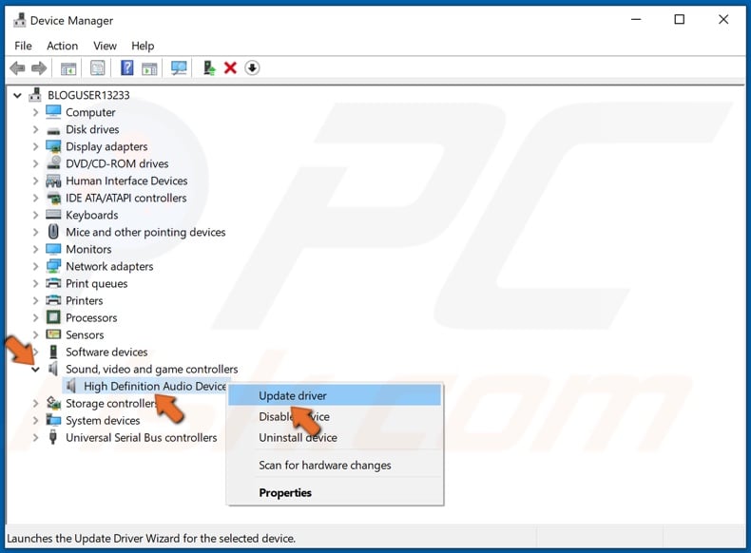This screenshot has height=553, width=751.
Task: Open the View menu
Action: pyautogui.click(x=105, y=46)
